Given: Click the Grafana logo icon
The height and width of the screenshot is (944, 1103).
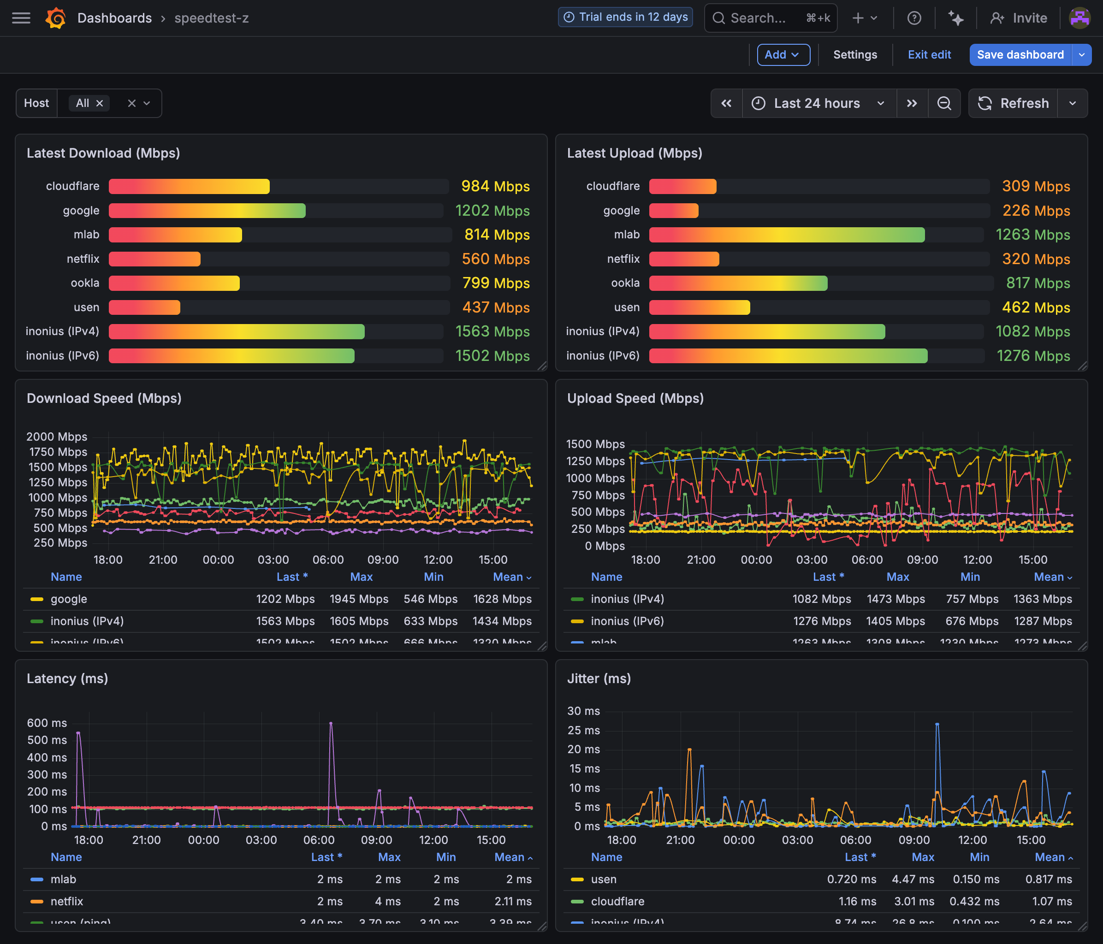Looking at the screenshot, I should pyautogui.click(x=55, y=18).
